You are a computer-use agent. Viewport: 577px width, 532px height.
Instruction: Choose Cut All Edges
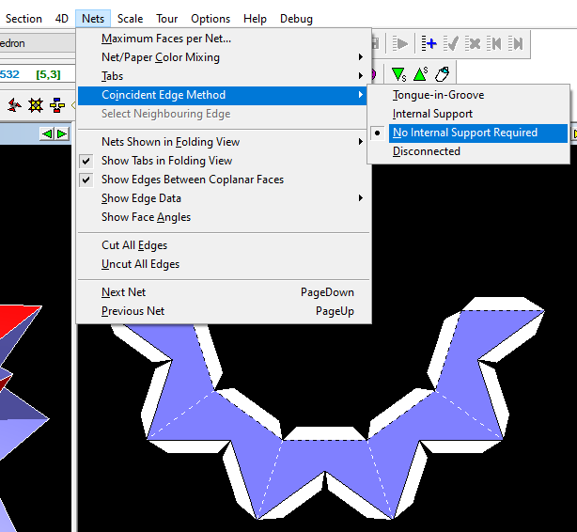[x=224, y=245]
